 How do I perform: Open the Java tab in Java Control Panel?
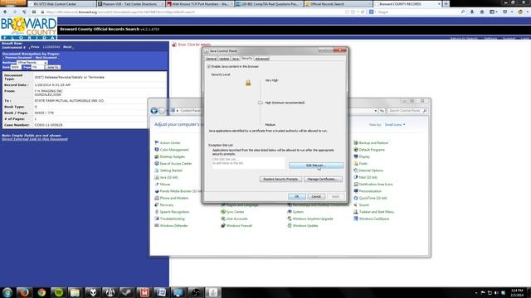(x=236, y=59)
